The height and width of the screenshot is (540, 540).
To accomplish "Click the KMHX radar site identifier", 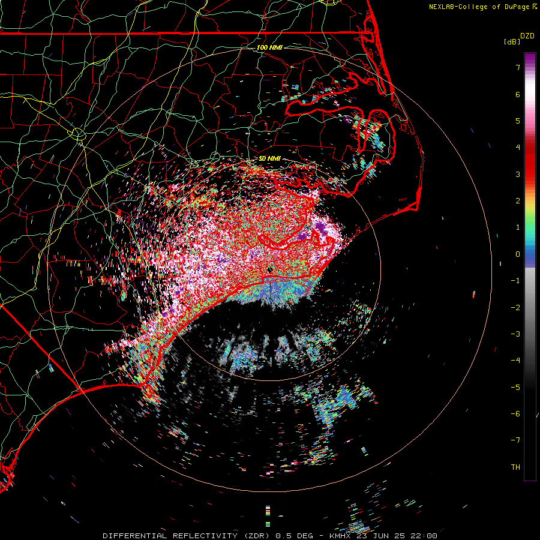I will pyautogui.click(x=340, y=536).
